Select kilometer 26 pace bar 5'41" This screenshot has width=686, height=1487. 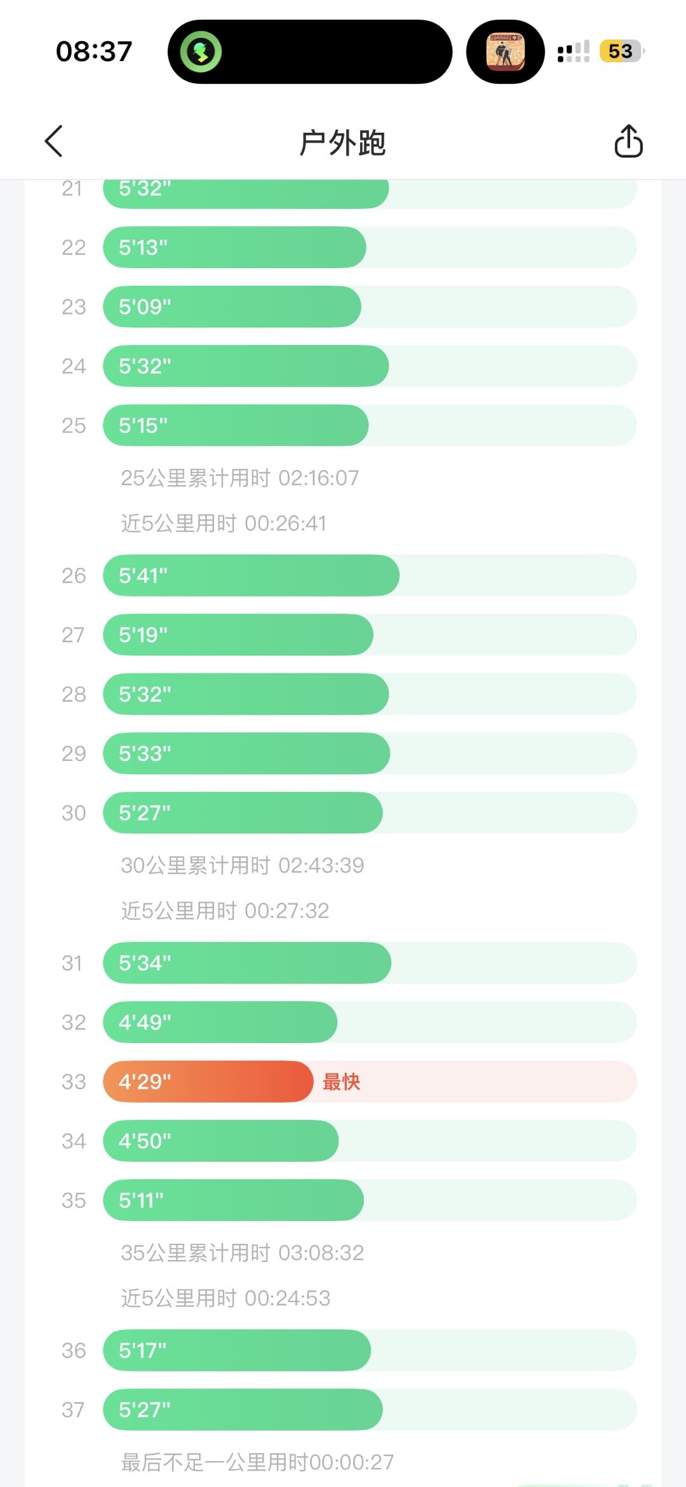(251, 575)
